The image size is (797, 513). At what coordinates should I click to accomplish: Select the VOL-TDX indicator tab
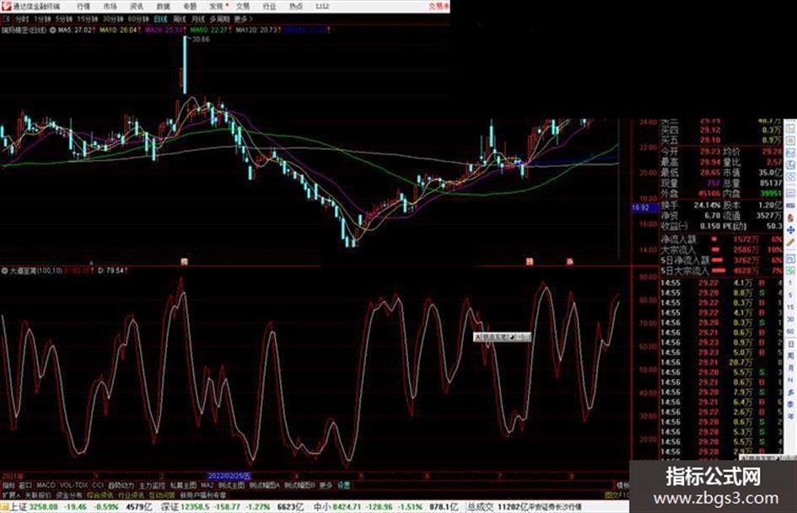tap(74, 485)
